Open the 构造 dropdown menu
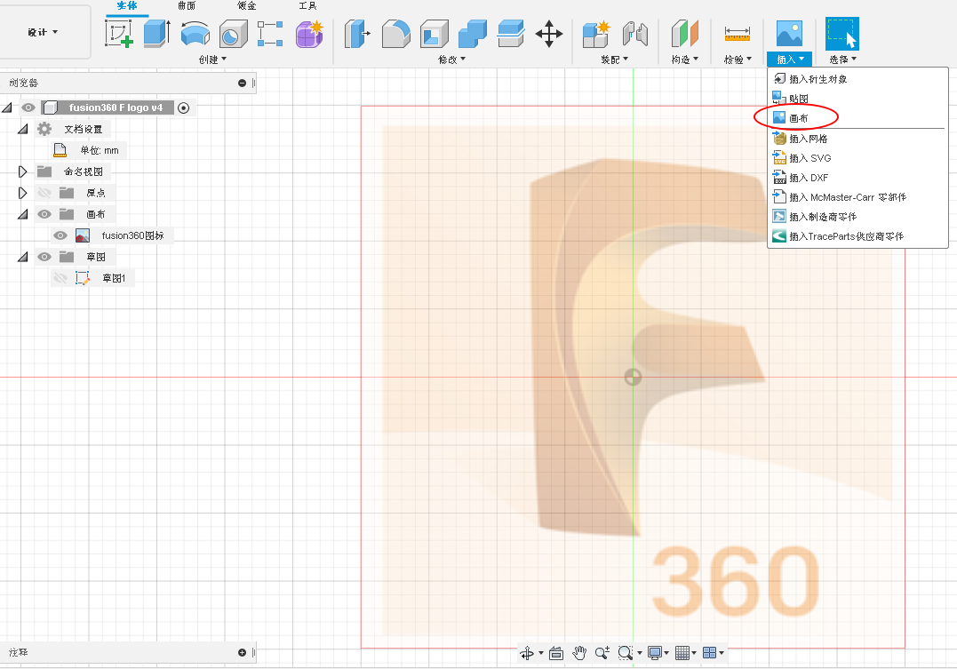Screen dimensions: 957x669 [685, 60]
